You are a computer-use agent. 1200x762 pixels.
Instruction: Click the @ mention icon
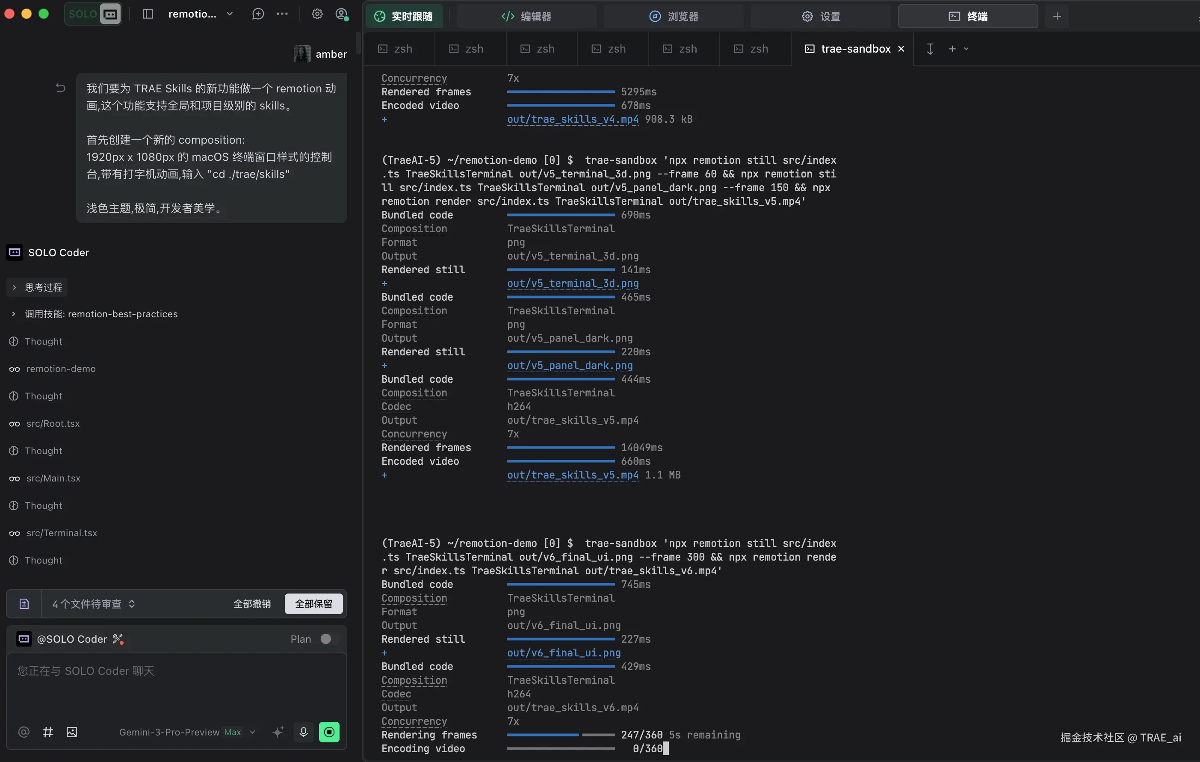(24, 732)
